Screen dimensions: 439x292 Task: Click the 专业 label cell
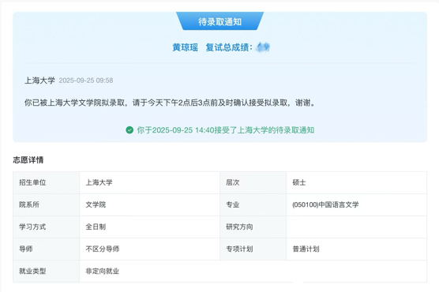point(253,204)
